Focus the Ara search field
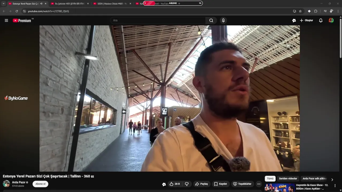The image size is (342, 192). [158, 21]
